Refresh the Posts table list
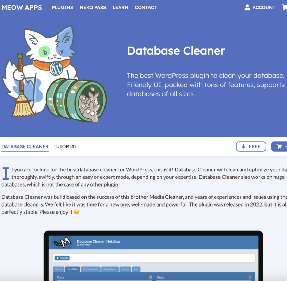The height and width of the screenshot is (281, 287). tap(150, 277)
